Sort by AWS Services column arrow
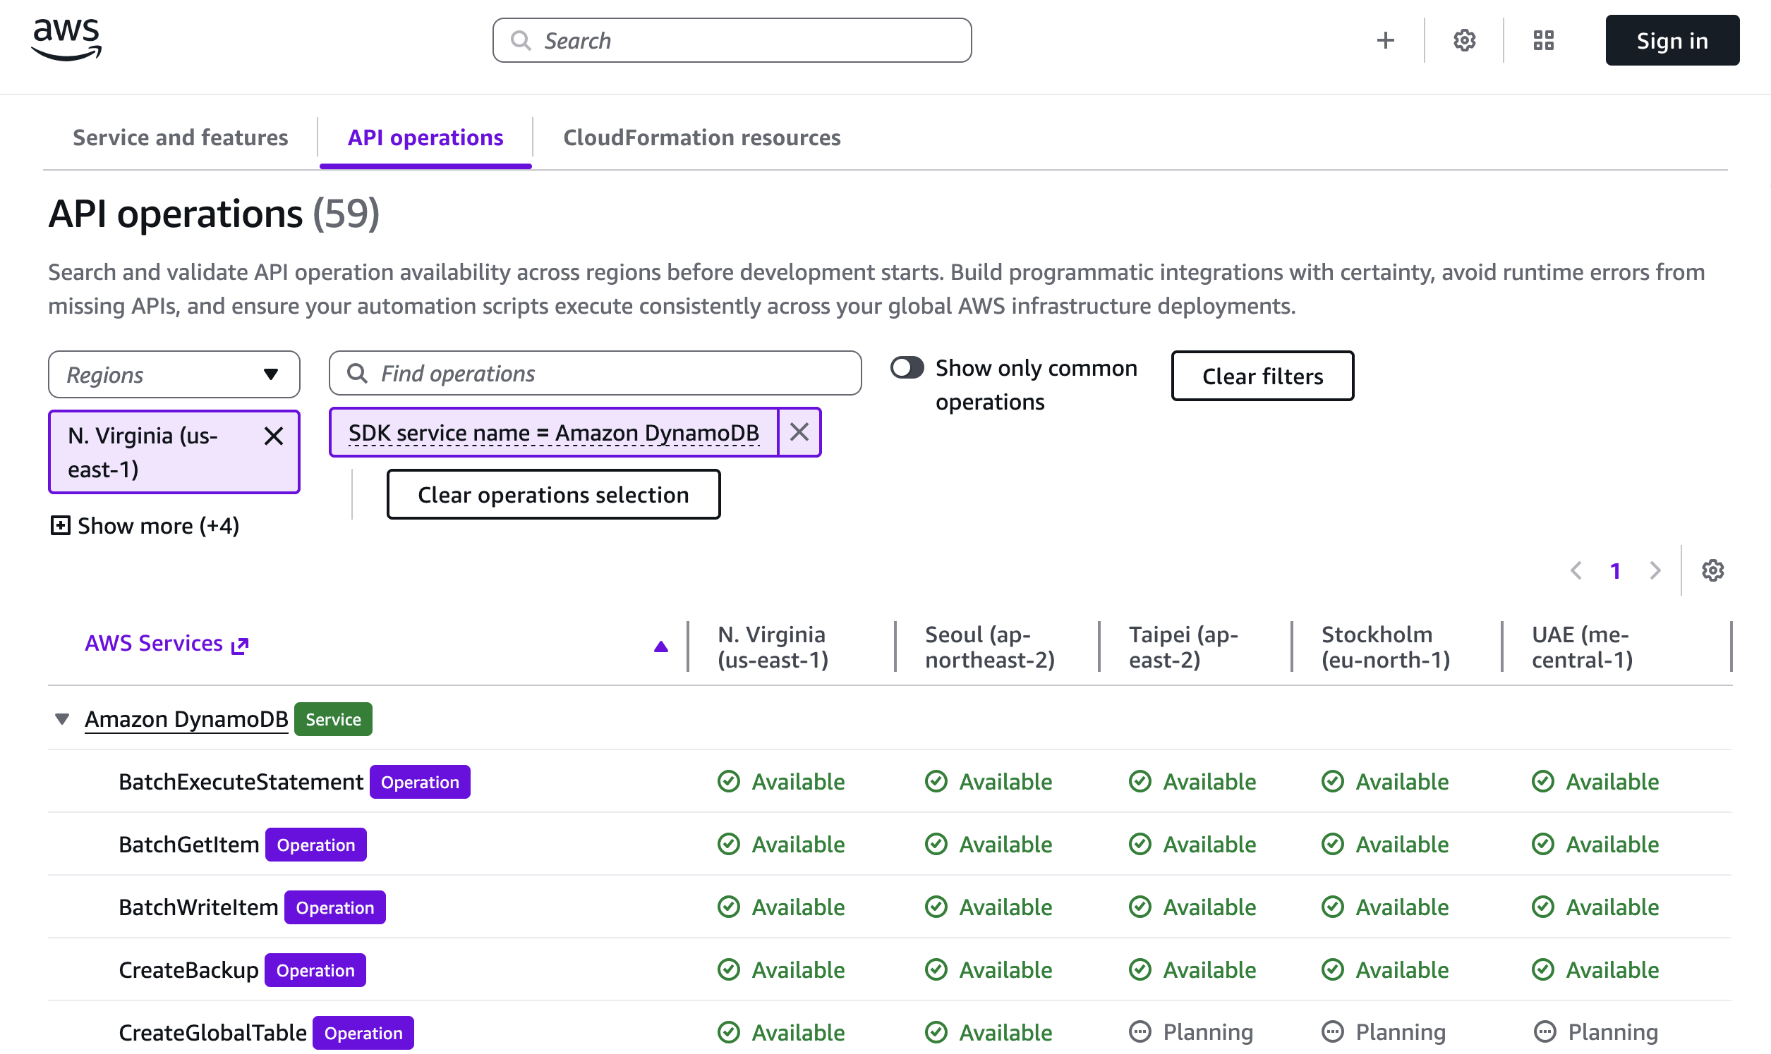The width and height of the screenshot is (1771, 1054). click(x=660, y=647)
